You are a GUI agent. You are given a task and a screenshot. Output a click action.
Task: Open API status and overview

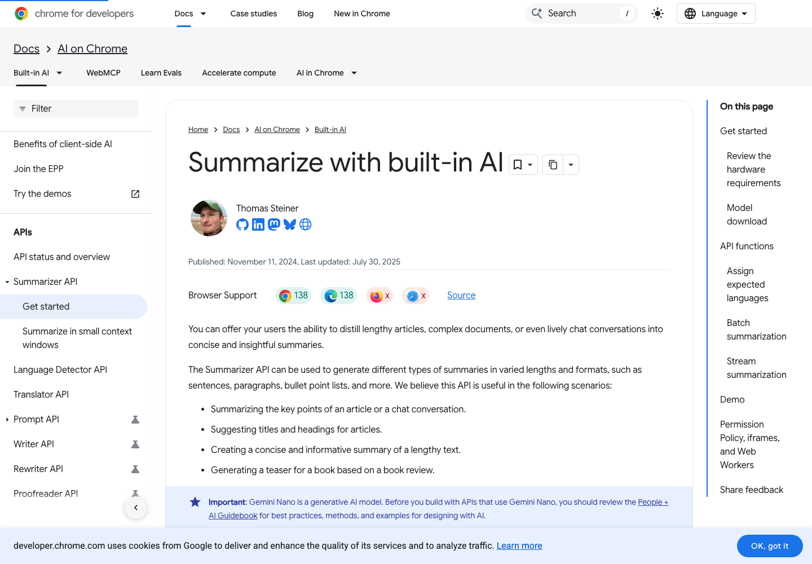click(61, 257)
